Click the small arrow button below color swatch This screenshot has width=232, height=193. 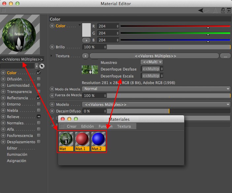click(86, 40)
